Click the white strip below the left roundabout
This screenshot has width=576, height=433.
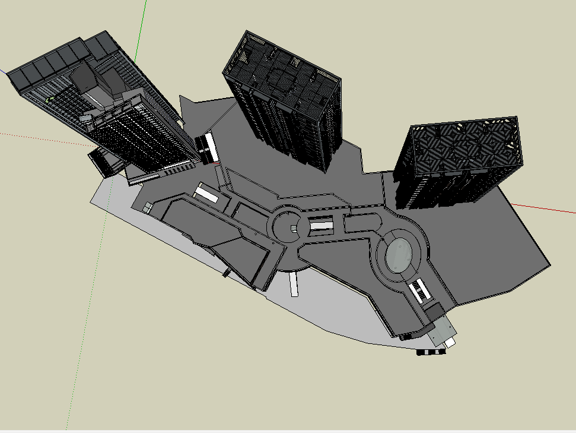click(x=294, y=284)
